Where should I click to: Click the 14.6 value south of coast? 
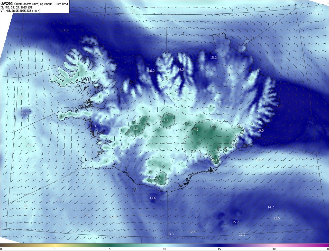pos(153,198)
